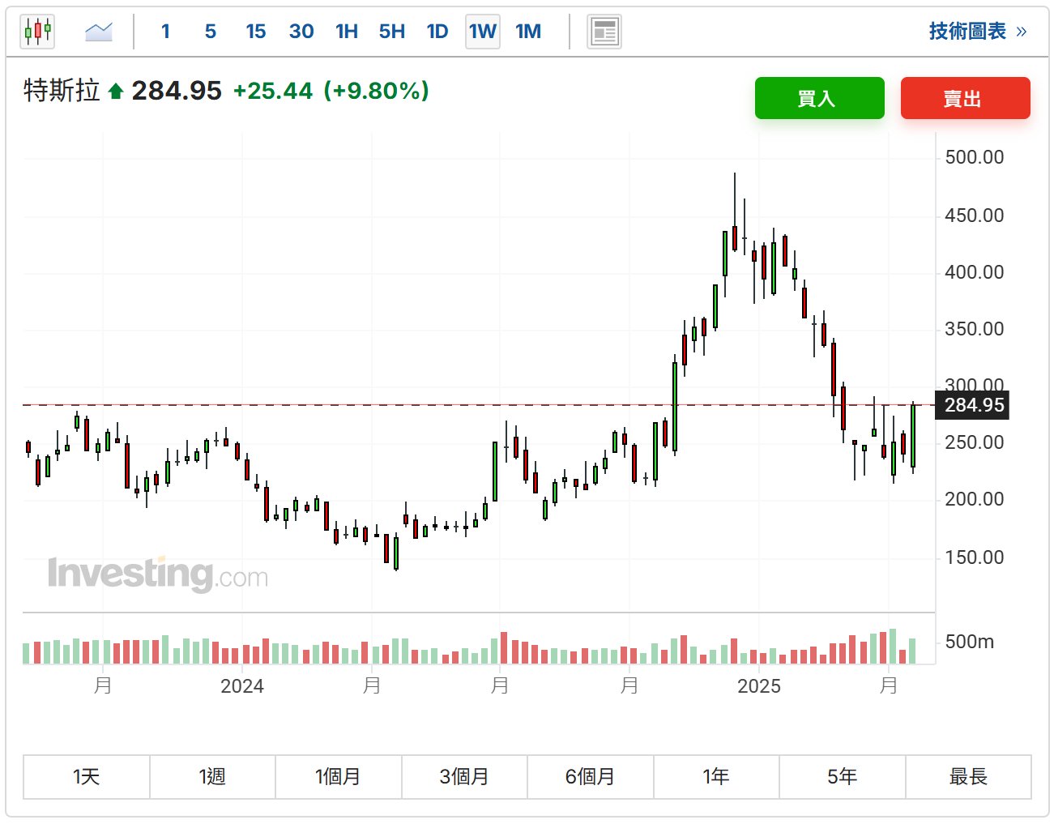Screen dimensions: 1054x824
Task: Click the +25.44 price change value
Action: click(x=273, y=91)
